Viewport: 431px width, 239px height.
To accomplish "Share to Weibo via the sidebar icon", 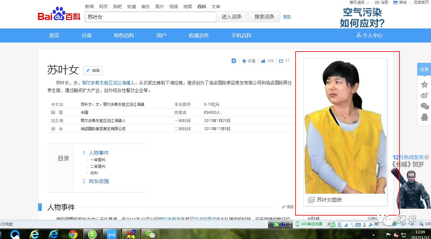I will point(424,95).
